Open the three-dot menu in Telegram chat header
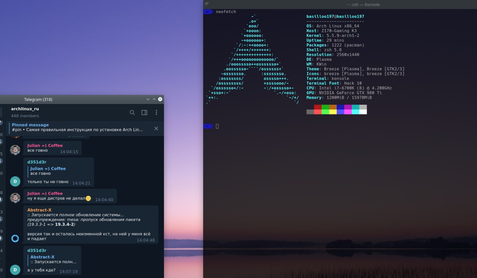This screenshot has height=278, width=477. (x=156, y=113)
